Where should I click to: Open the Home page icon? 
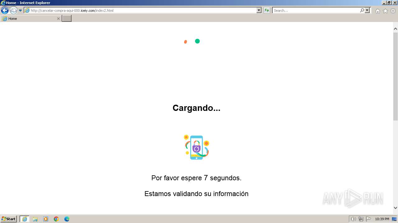[x=377, y=11]
